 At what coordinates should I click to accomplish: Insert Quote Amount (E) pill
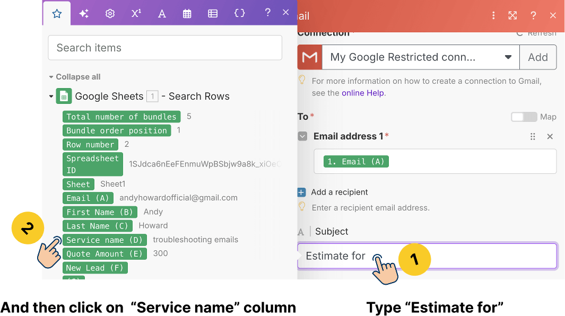pyautogui.click(x=105, y=254)
